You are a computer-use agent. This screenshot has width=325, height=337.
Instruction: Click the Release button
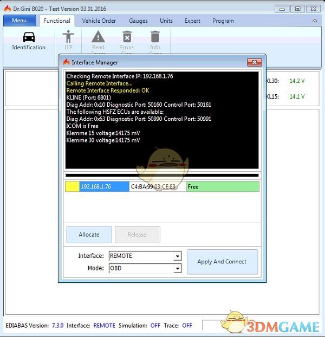pyautogui.click(x=137, y=235)
